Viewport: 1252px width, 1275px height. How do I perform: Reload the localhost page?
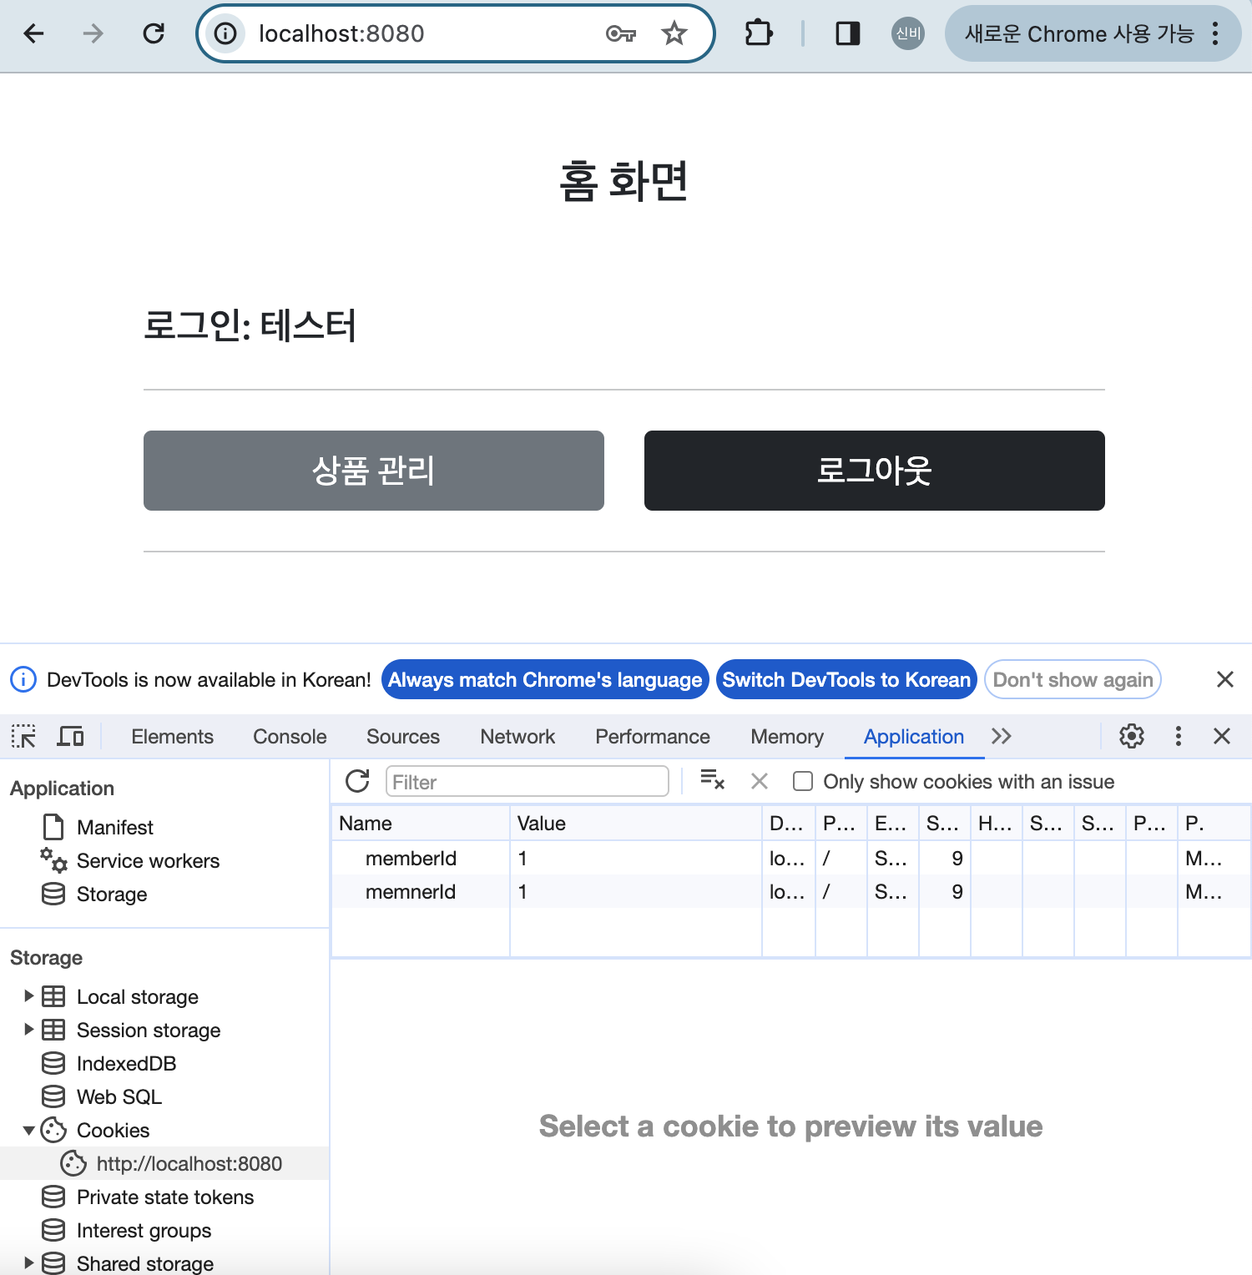click(154, 33)
